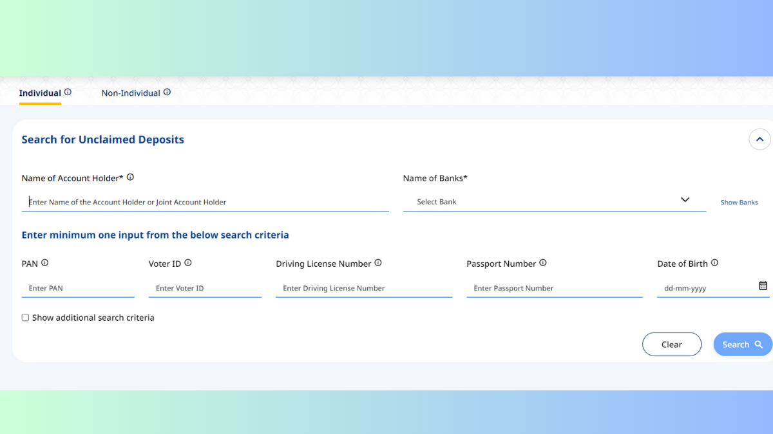Image resolution: width=773 pixels, height=434 pixels.
Task: Open the Select Bank dropdown
Action: [554, 201]
